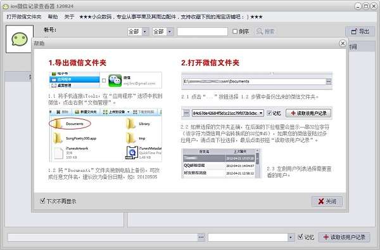This screenshot has height=250, width=380.
Task: Click the export (导出) button
Action: 360,32
